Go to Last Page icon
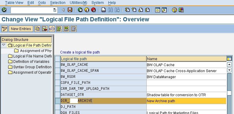 click(x=147, y=10)
